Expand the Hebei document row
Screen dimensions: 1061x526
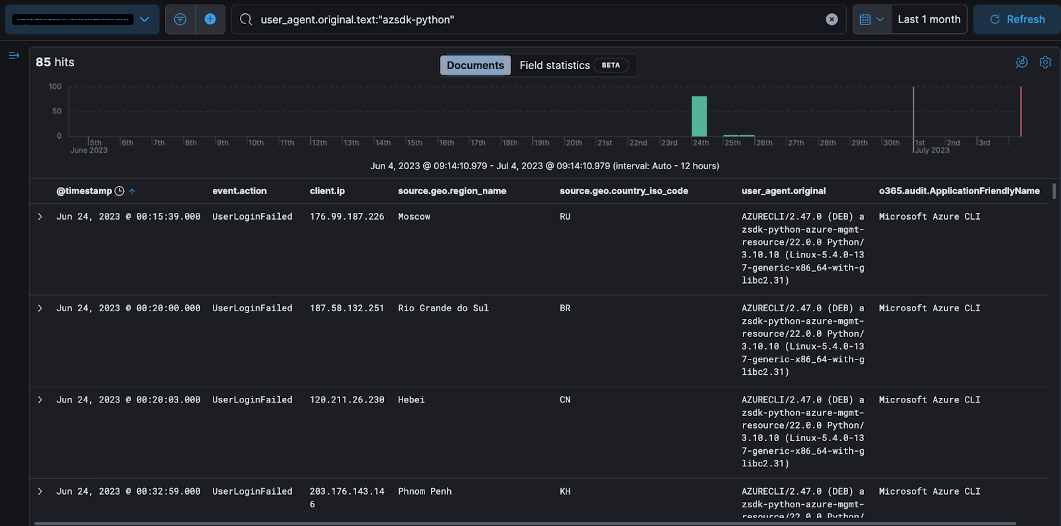[40, 400]
